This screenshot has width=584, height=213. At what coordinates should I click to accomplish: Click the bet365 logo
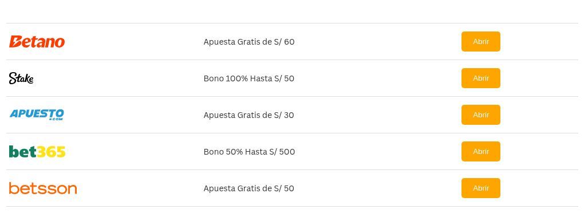tap(37, 152)
